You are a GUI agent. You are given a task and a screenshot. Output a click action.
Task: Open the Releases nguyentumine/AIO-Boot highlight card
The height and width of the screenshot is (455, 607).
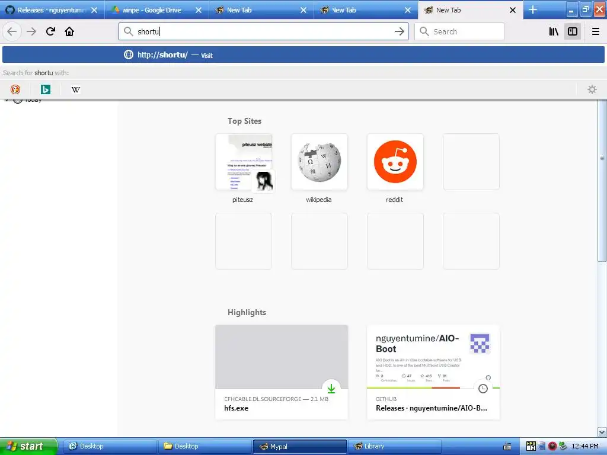433,372
